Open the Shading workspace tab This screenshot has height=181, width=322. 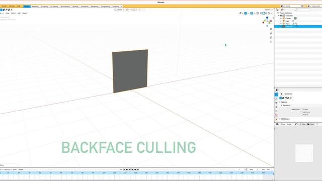75,7
